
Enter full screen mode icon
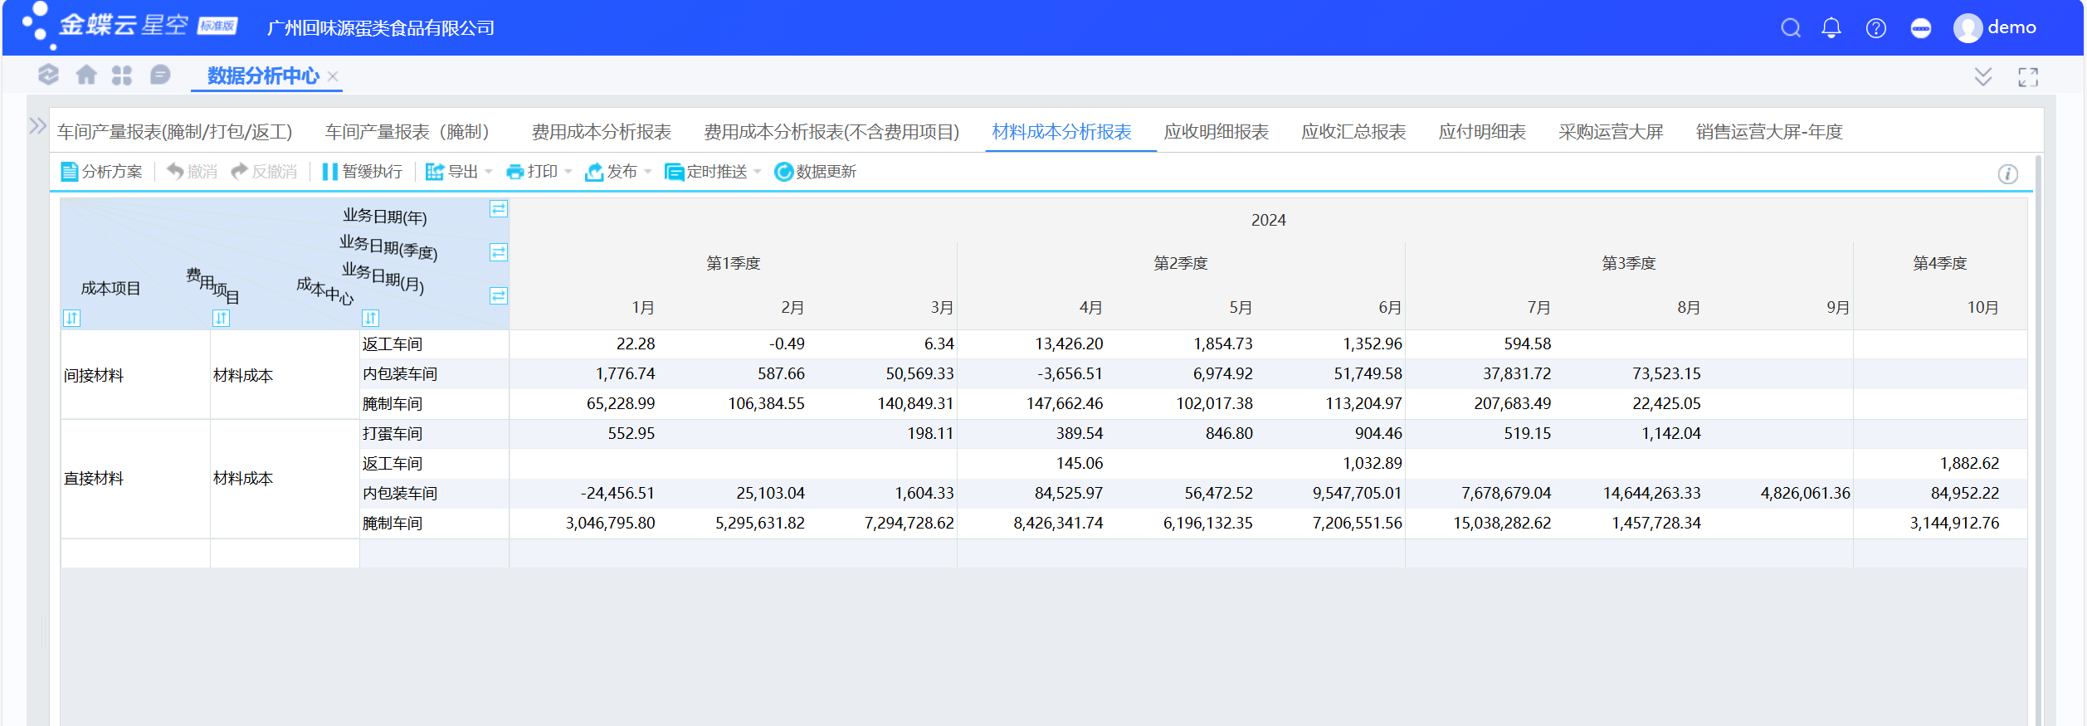click(x=2028, y=77)
